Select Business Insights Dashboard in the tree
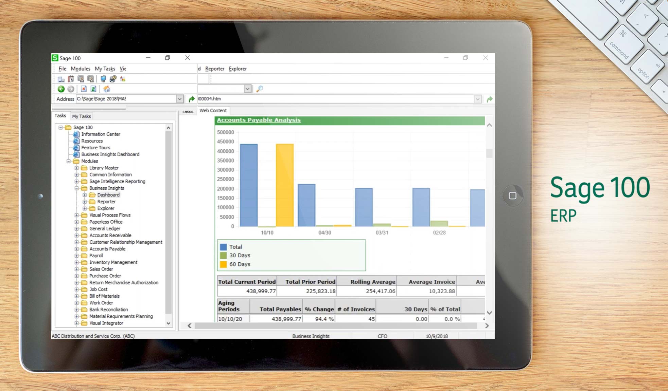This screenshot has height=391, width=668. pyautogui.click(x=110, y=154)
